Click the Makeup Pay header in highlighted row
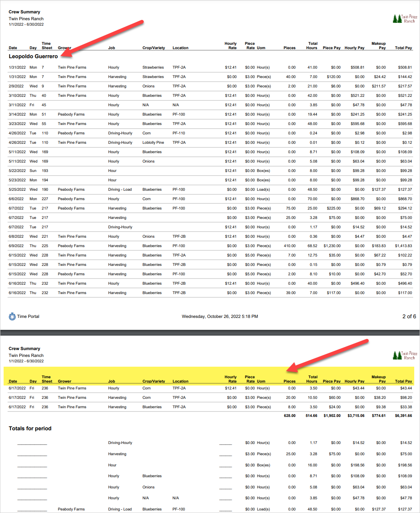 (378, 379)
